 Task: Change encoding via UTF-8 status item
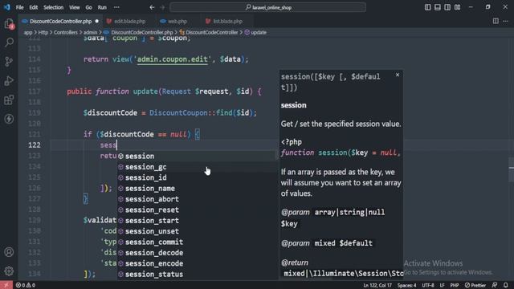(428, 286)
